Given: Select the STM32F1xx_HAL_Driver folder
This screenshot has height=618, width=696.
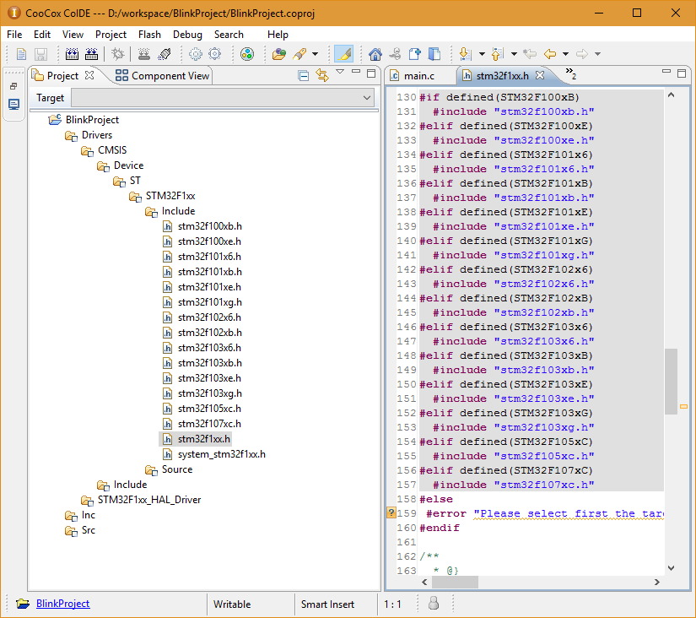Looking at the screenshot, I should (149, 500).
